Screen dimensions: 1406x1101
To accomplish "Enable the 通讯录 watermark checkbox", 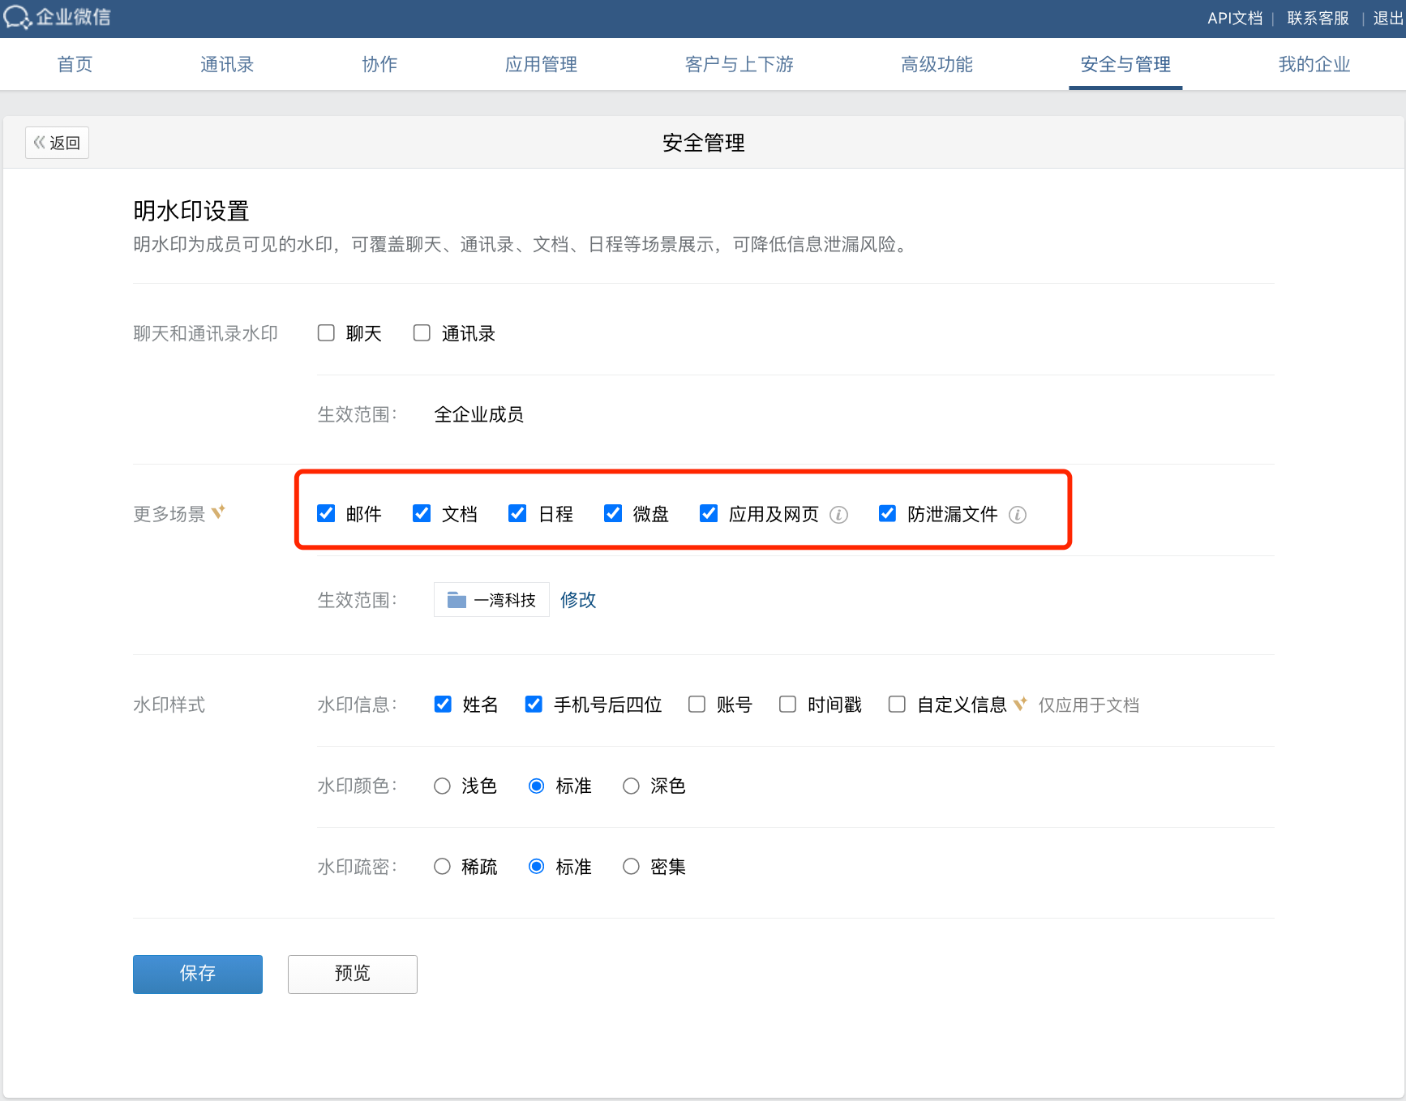I will pyautogui.click(x=422, y=333).
